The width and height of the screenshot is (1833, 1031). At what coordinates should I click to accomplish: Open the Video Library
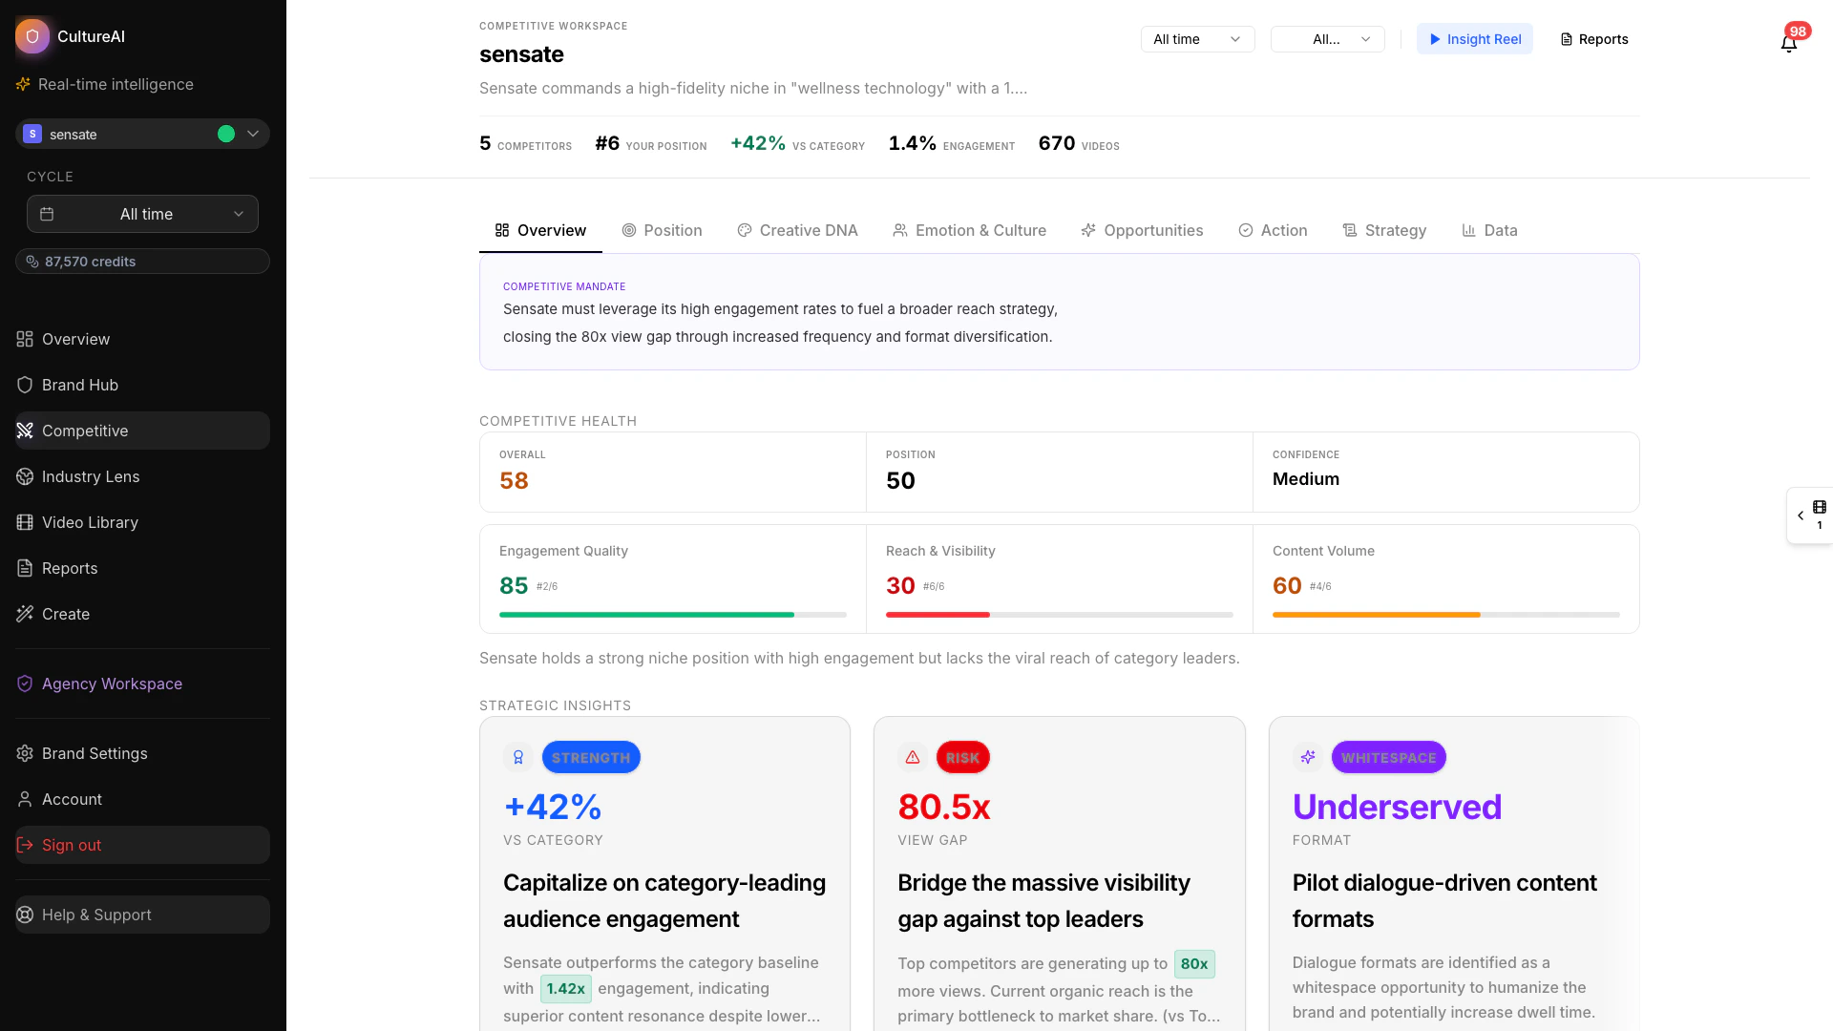pos(90,522)
